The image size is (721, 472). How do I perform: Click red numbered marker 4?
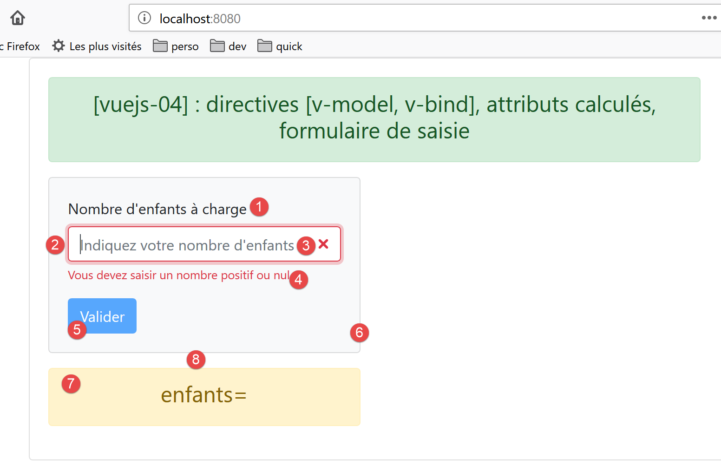click(299, 280)
